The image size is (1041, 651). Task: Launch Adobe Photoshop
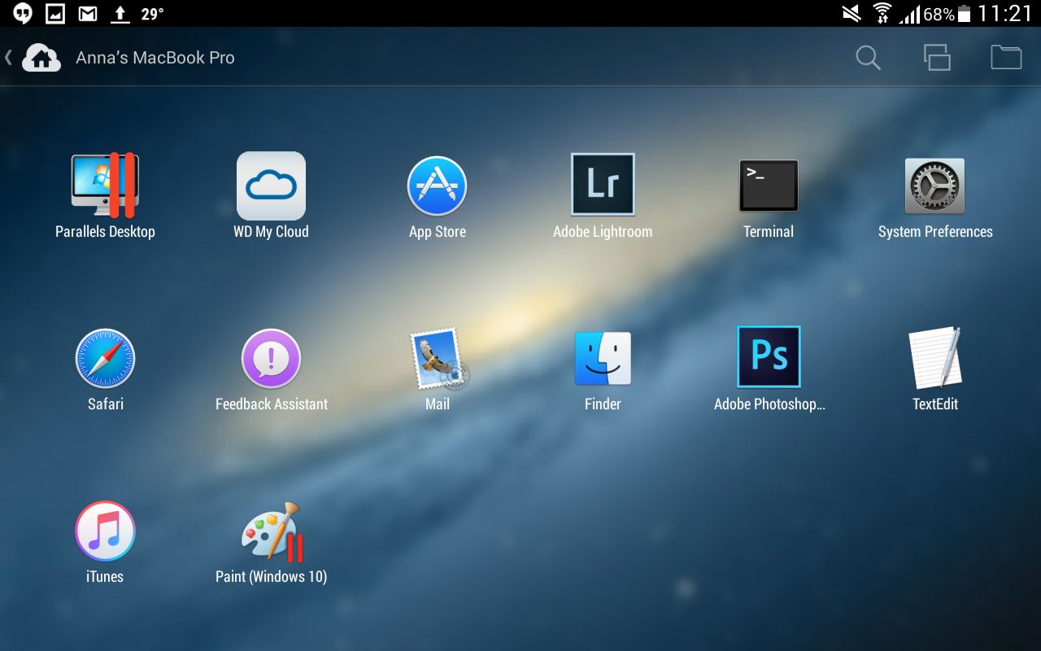click(769, 357)
